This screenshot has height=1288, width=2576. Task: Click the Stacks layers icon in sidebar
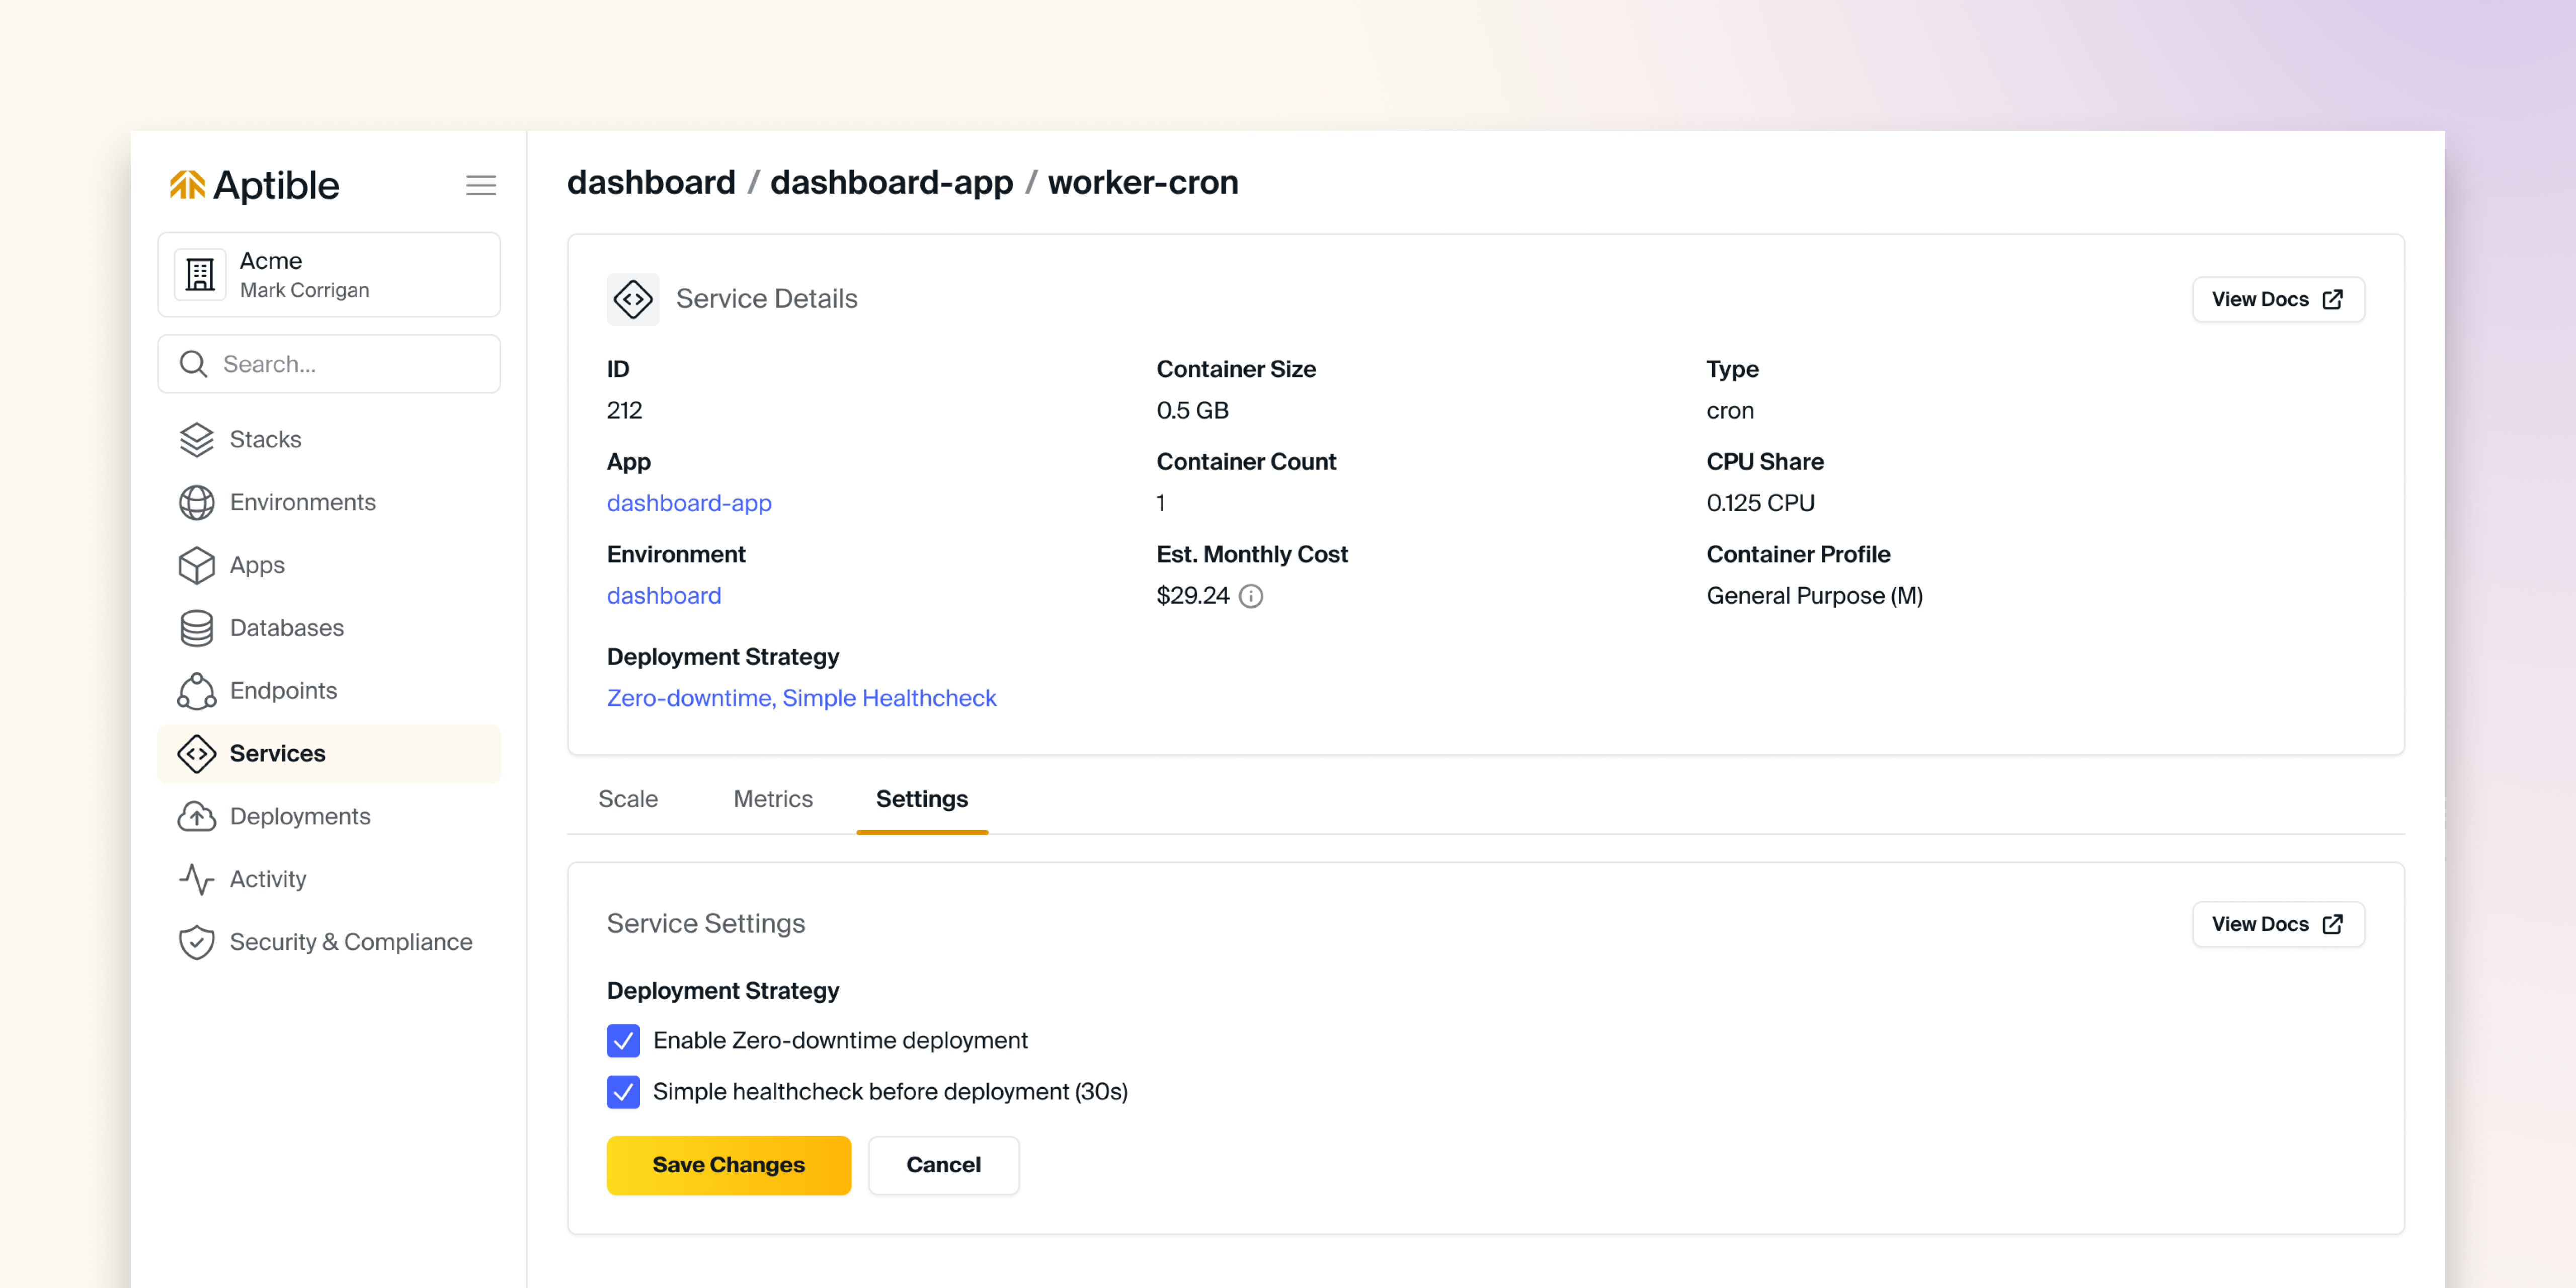click(196, 439)
